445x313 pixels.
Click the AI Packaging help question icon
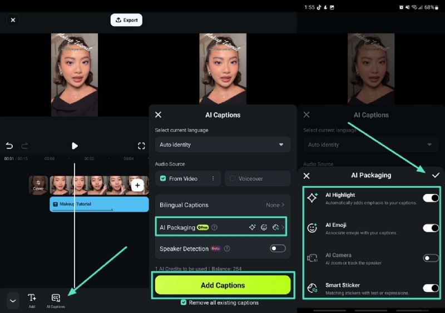(x=215, y=227)
